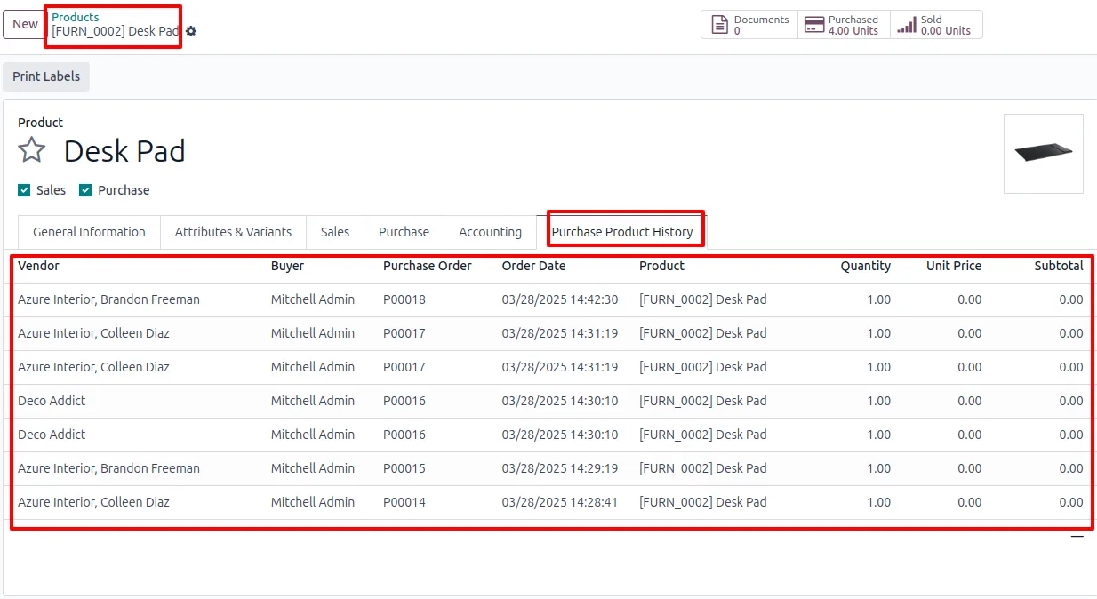
Task: Switch to the Sales tab
Action: 335,232
